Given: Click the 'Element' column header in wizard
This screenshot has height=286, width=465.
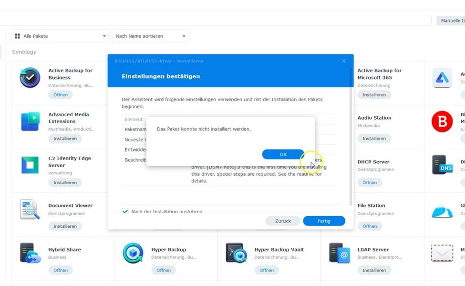Looking at the screenshot, I should pyautogui.click(x=134, y=119).
